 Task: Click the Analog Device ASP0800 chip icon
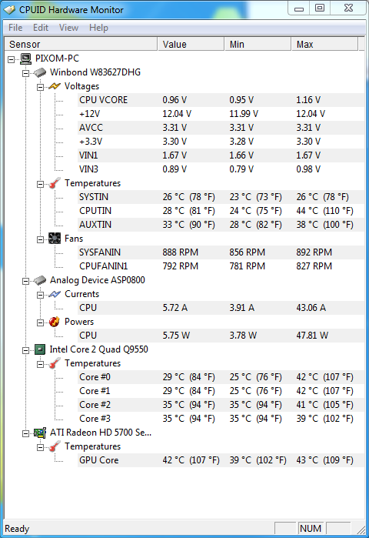(x=40, y=280)
